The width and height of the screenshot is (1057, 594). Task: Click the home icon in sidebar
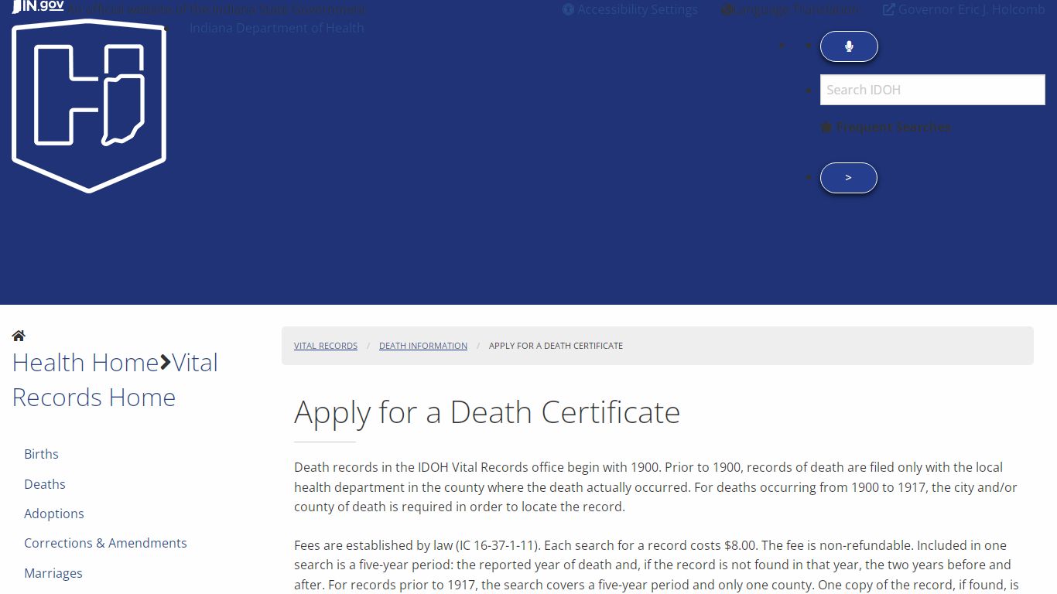(19, 336)
